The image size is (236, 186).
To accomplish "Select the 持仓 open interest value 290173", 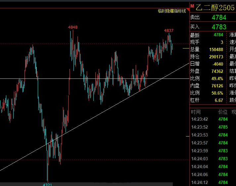I will point(216,57).
